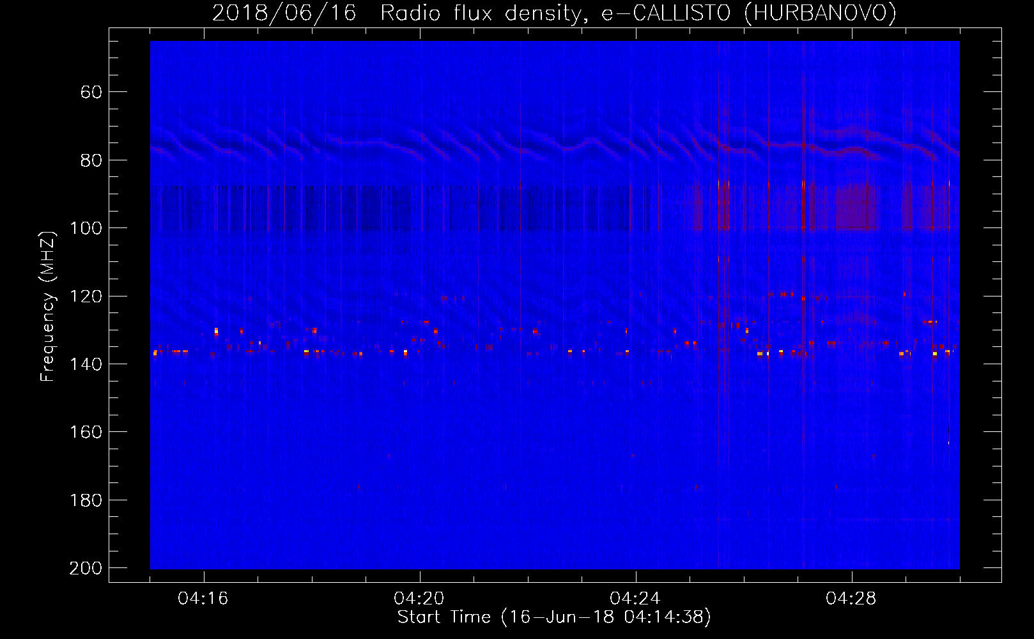
Task: Click the 200 frequency tick label
Action: pyautogui.click(x=86, y=569)
